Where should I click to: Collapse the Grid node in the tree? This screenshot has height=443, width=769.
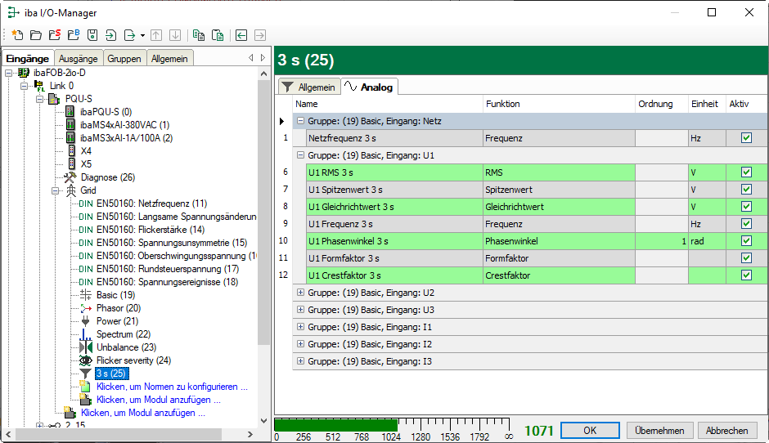(x=56, y=190)
